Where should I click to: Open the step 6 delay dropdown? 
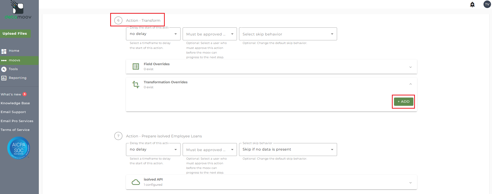coord(153,34)
